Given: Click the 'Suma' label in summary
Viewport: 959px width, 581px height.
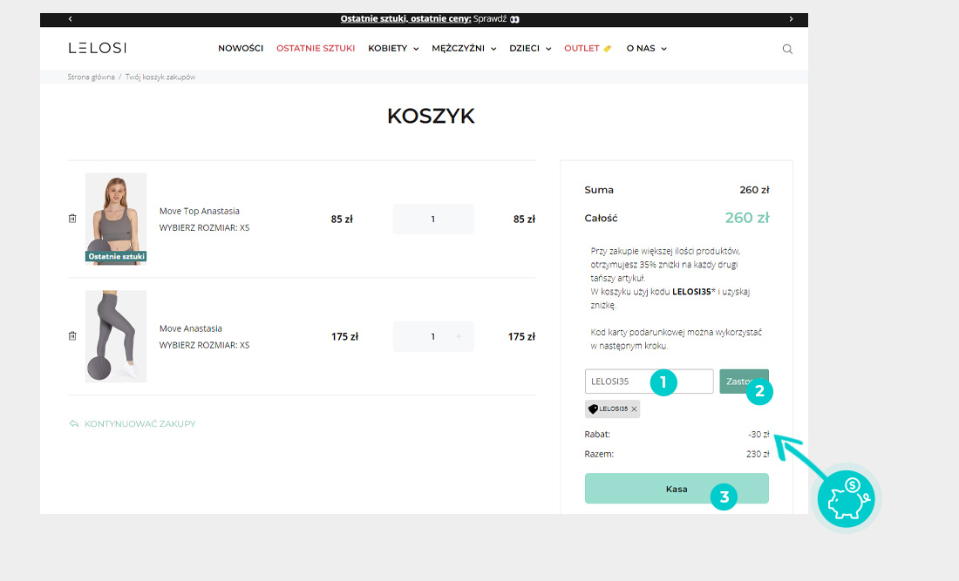Looking at the screenshot, I should coord(599,190).
